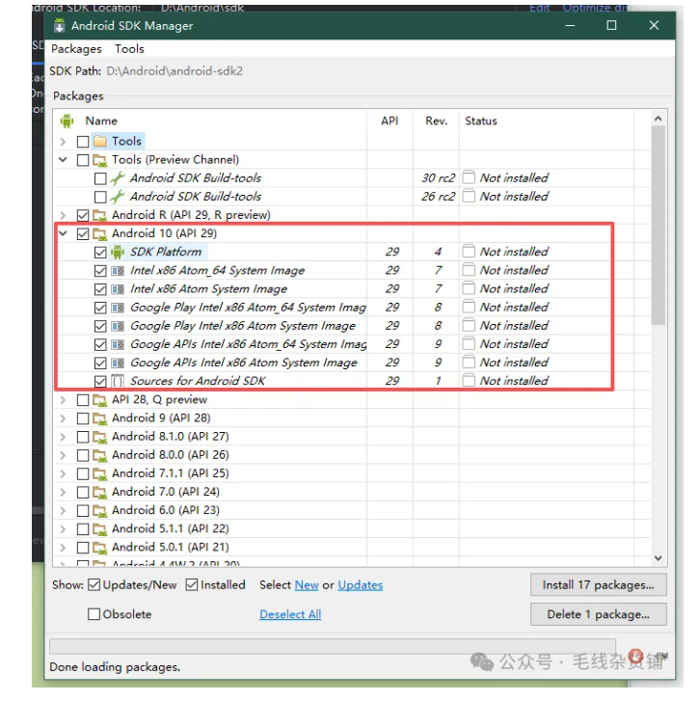
Task: Click wrench icon of Build-tools 26 rc2
Action: (118, 197)
